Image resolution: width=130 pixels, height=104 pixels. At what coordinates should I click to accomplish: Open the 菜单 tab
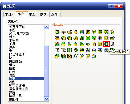coord(33,14)
